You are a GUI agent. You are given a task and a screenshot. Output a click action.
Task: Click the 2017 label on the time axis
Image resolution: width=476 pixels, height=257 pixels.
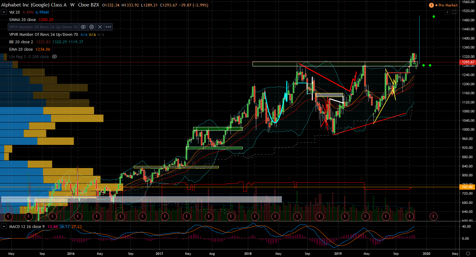(x=159, y=254)
